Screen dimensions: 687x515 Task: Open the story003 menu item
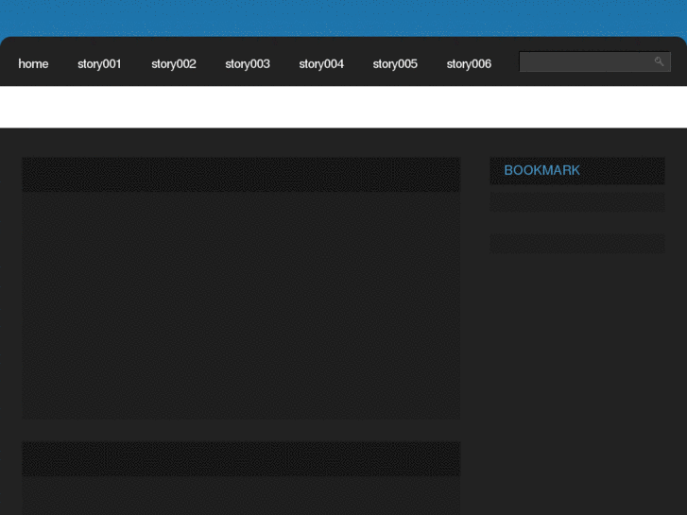point(248,64)
